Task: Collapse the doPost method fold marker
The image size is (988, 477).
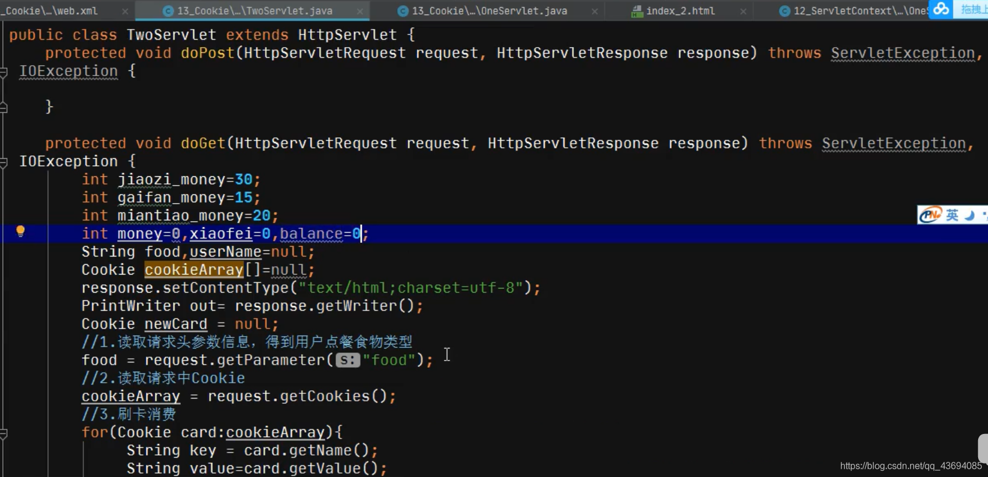Action: pos(3,72)
